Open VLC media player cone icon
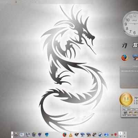 (71, 135)
